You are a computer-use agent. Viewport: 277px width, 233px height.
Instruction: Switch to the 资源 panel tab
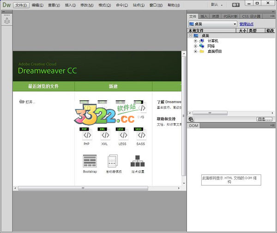coord(215,17)
